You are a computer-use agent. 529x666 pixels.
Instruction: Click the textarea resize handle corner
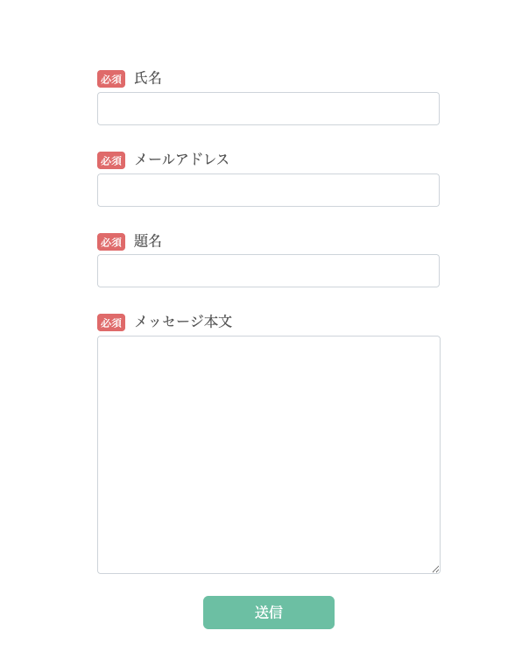coord(435,569)
